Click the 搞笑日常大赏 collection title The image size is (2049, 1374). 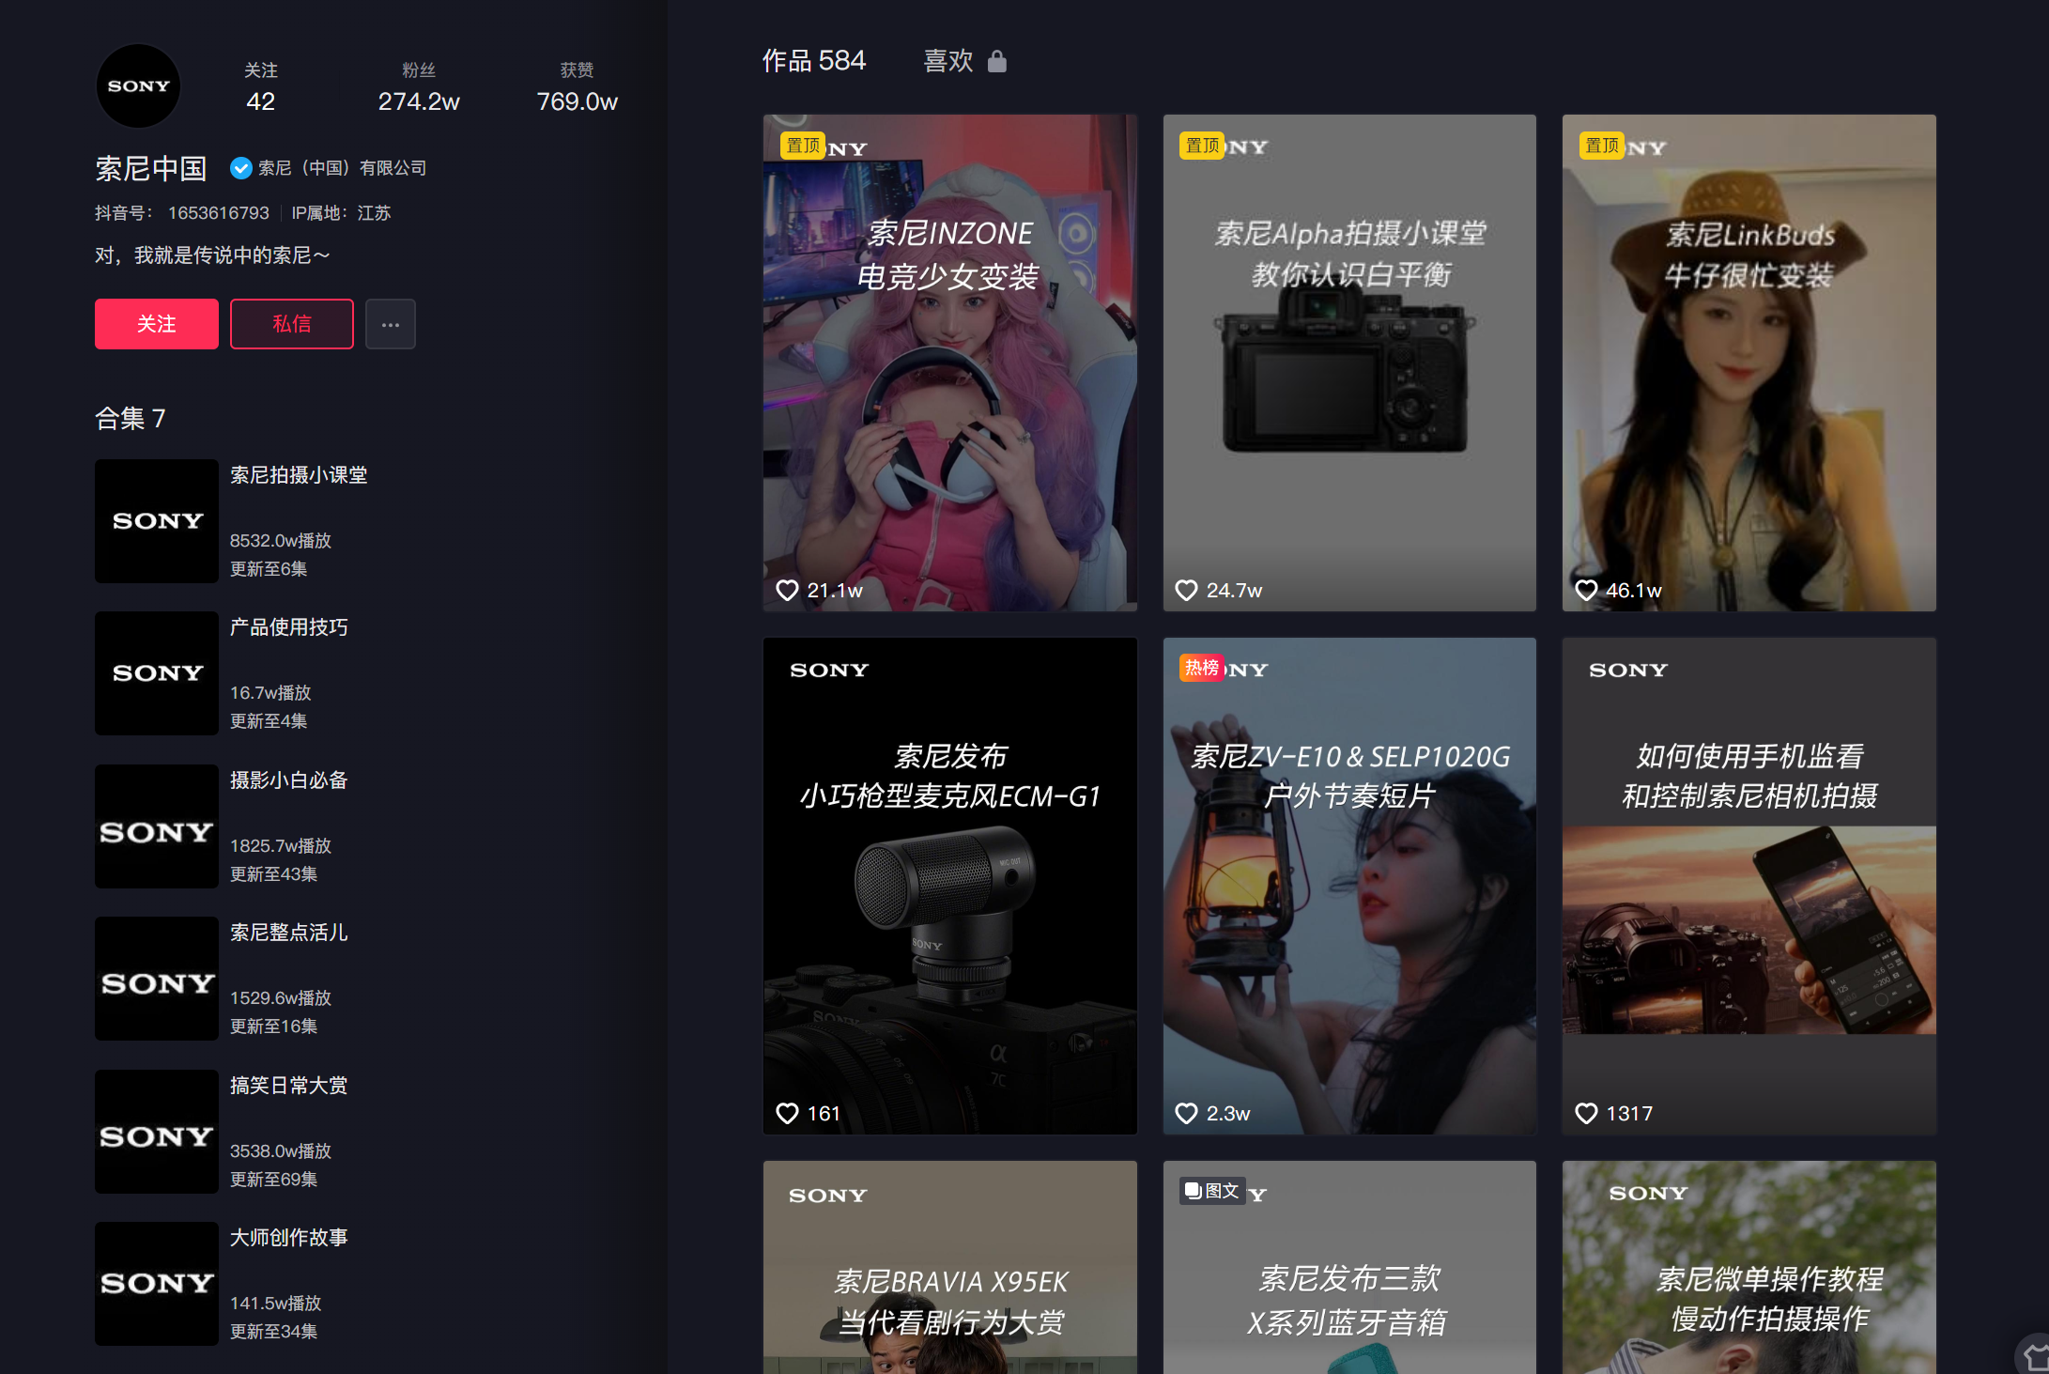click(x=289, y=1086)
